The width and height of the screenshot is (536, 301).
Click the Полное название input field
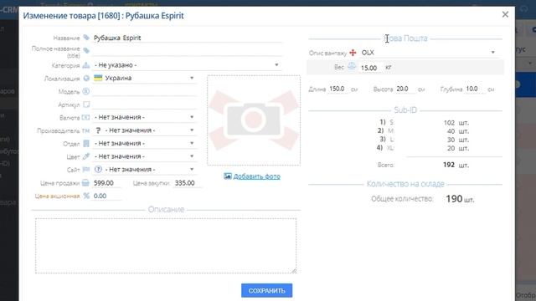click(x=188, y=51)
